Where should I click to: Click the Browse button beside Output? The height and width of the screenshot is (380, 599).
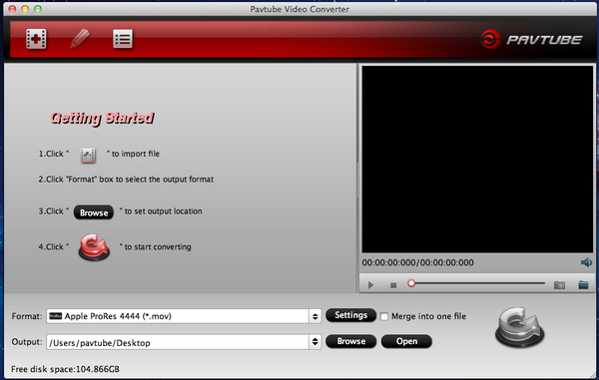click(350, 341)
